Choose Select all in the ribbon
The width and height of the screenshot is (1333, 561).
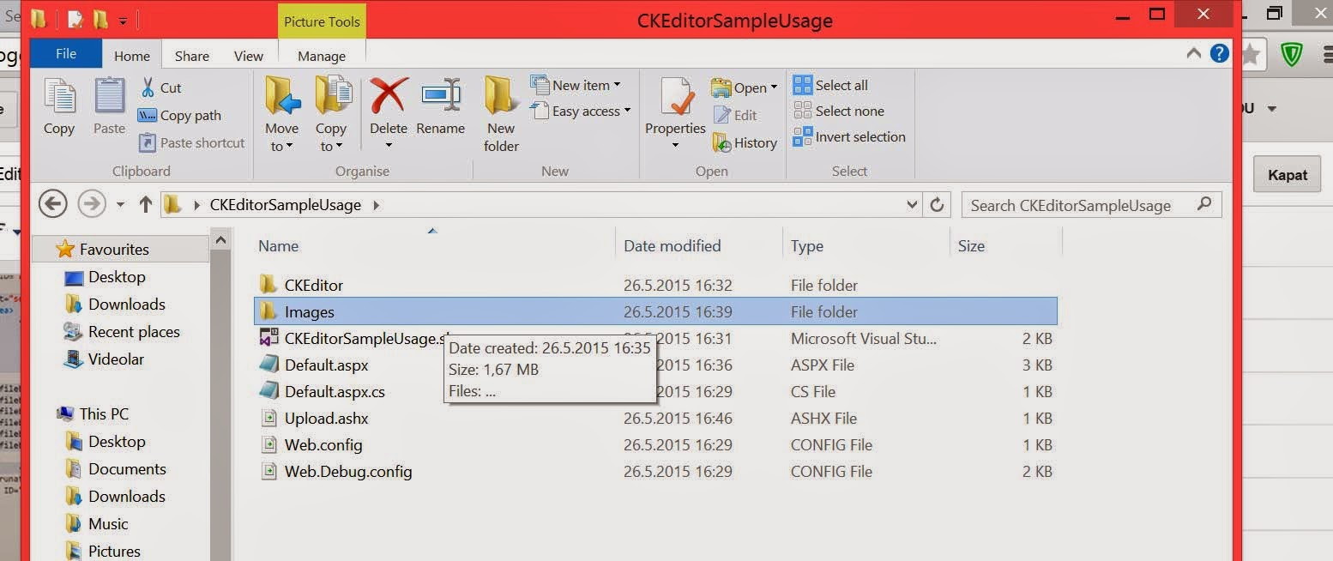[x=830, y=85]
